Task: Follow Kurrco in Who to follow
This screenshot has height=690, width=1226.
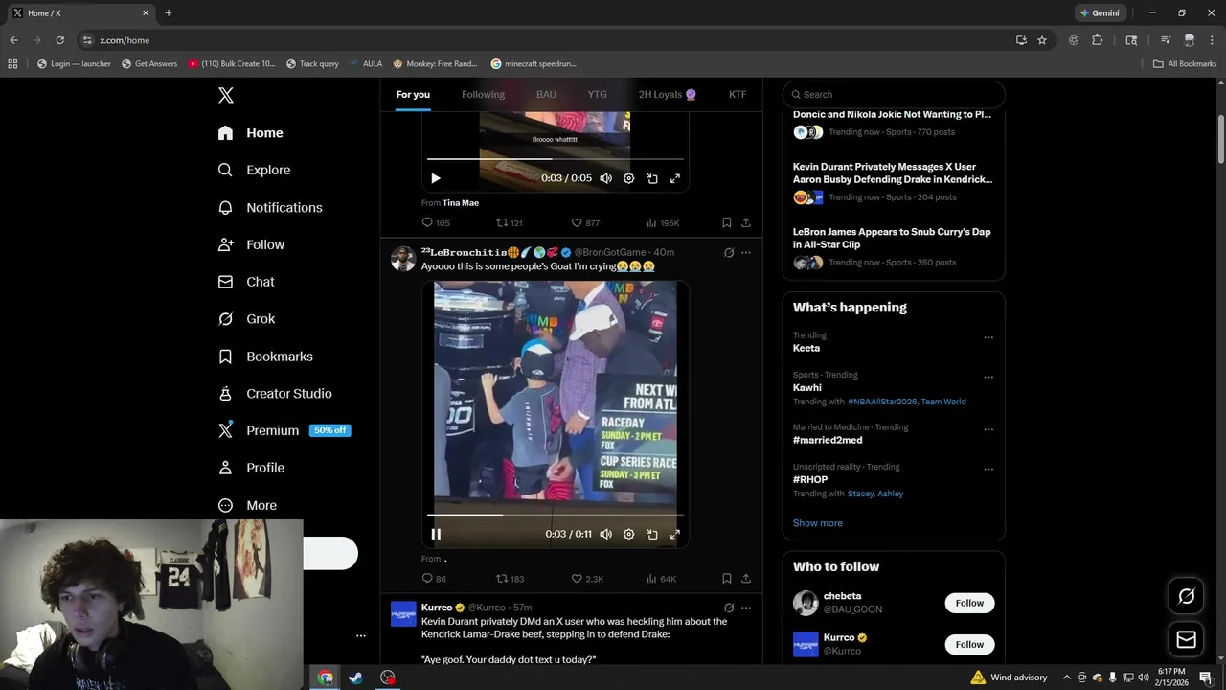Action: 969,644
